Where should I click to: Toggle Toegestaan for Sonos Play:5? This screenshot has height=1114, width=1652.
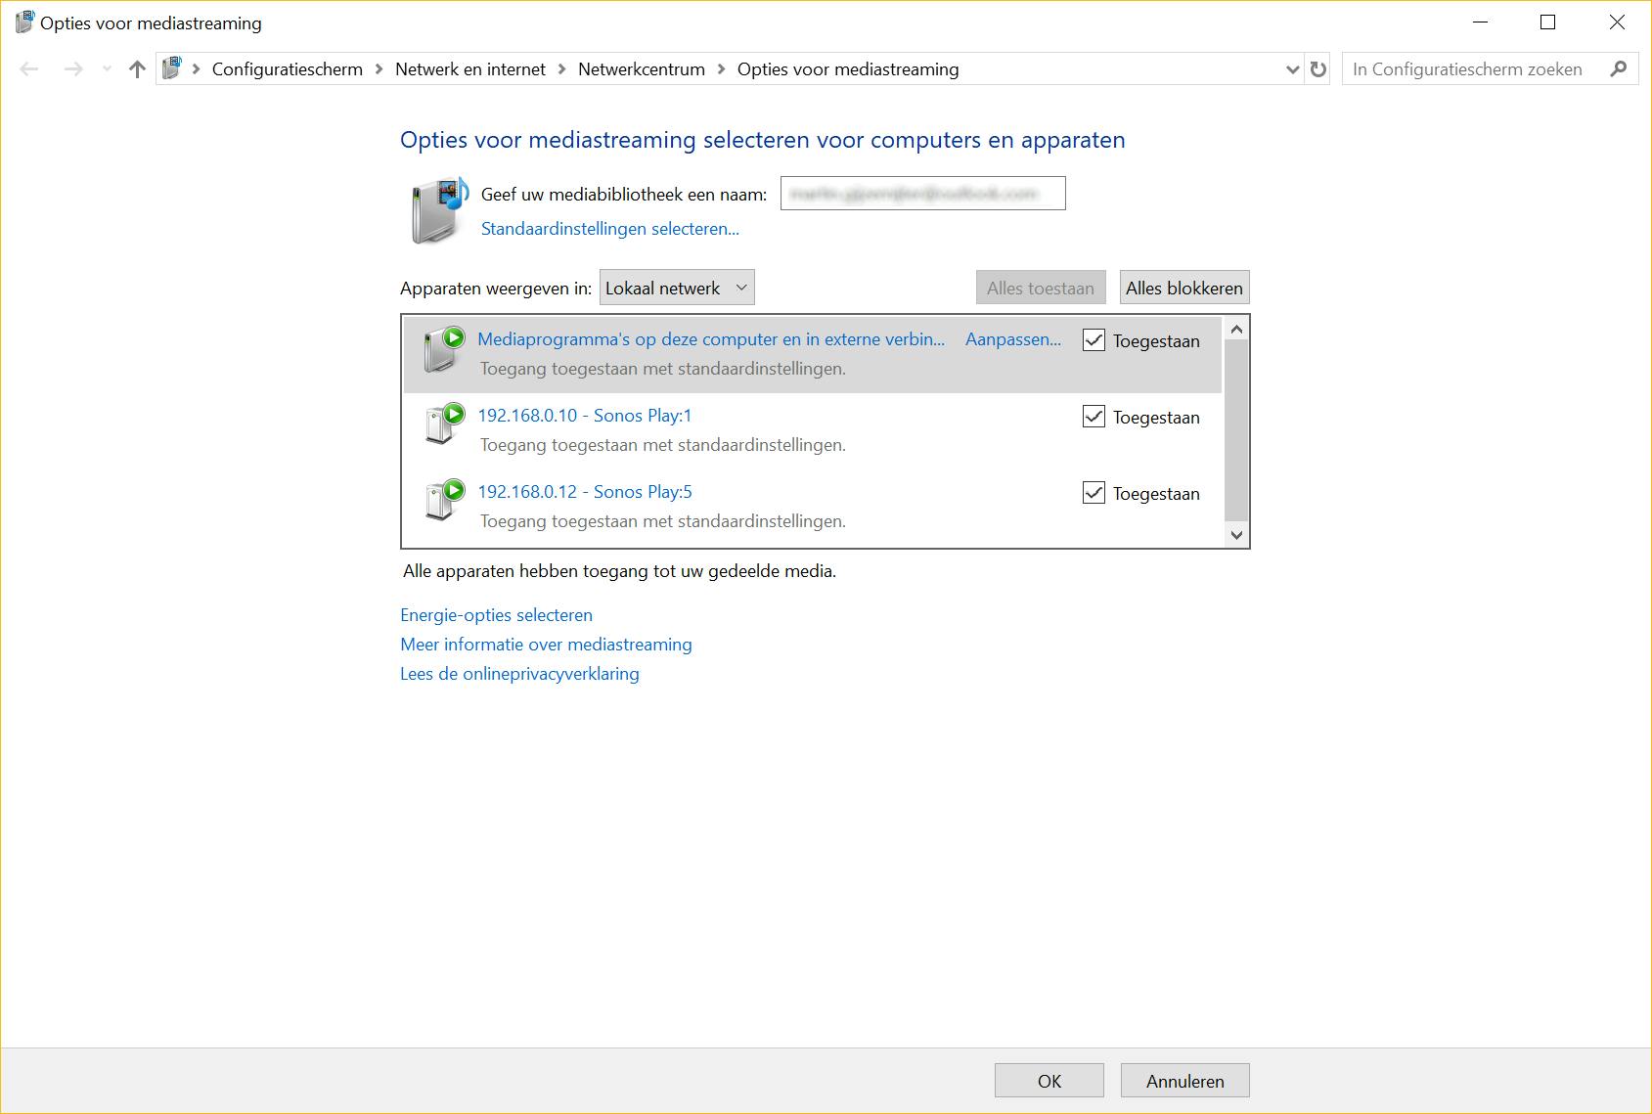click(1094, 493)
